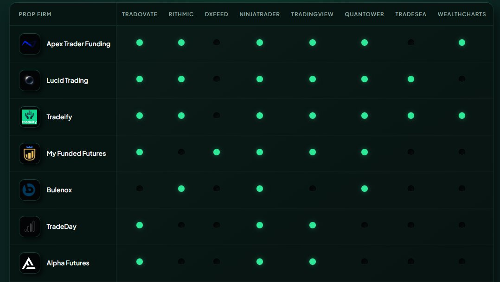Image resolution: width=500 pixels, height=282 pixels.
Task: Click the Apex Trader Funding logo icon
Action: coord(30,44)
